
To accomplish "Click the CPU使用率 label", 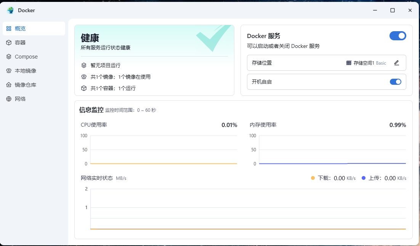I will pos(94,125).
